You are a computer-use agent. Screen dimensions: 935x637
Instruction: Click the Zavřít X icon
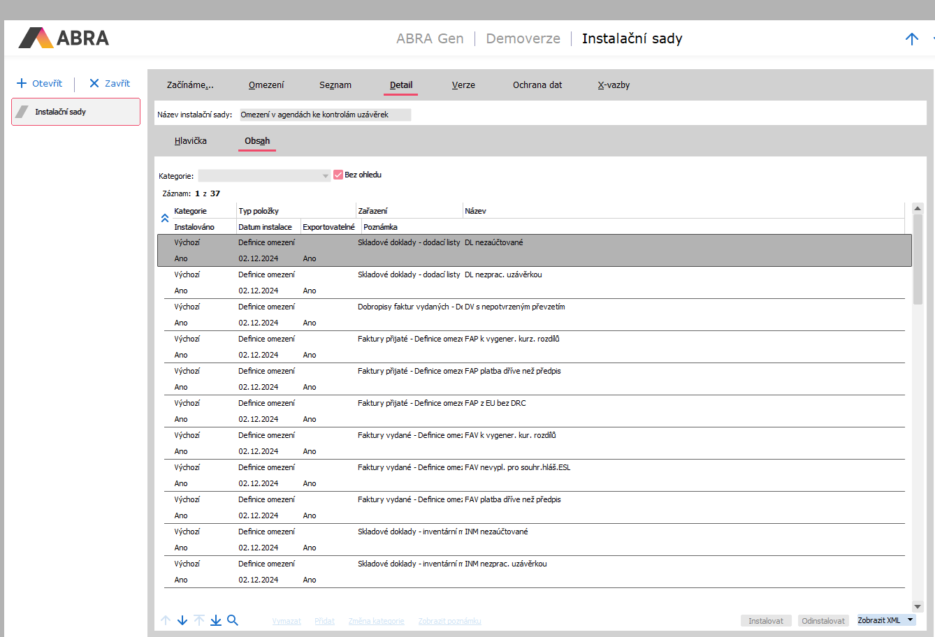click(x=94, y=83)
